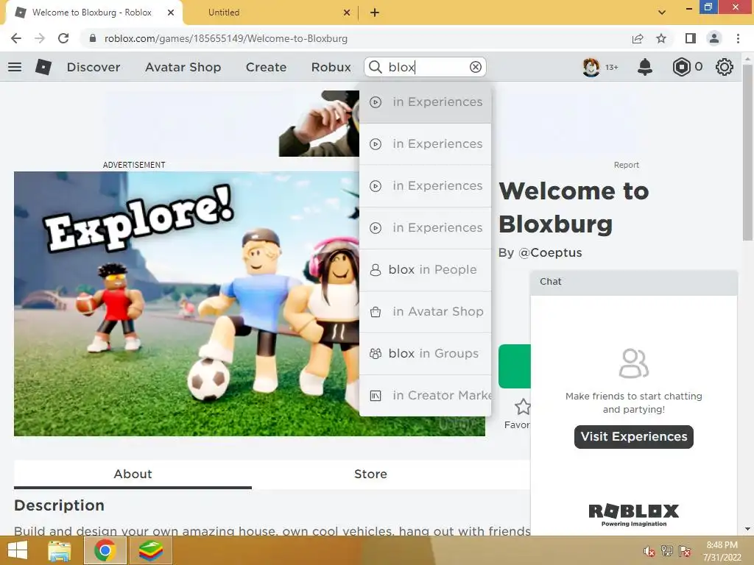
Task: Click in the search input field
Action: point(425,67)
